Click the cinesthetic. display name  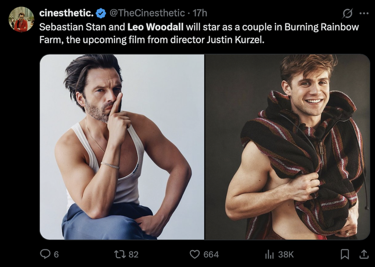66,13
